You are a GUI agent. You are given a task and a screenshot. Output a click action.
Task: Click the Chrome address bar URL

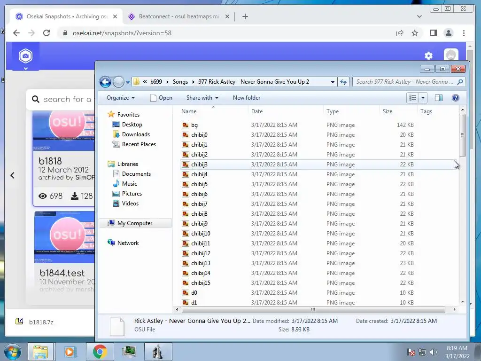coord(122,33)
